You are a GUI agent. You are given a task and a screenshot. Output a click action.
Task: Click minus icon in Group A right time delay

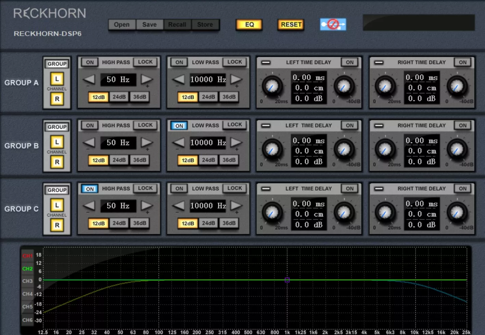click(379, 63)
